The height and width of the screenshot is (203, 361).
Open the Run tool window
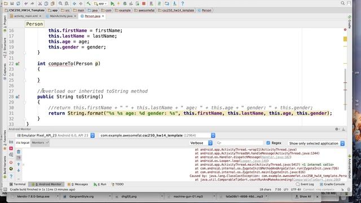[x=100, y=184]
